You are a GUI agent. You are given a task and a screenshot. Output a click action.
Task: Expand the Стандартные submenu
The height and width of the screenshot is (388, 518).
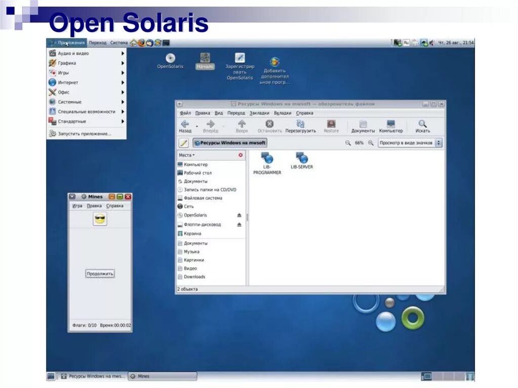(86, 121)
